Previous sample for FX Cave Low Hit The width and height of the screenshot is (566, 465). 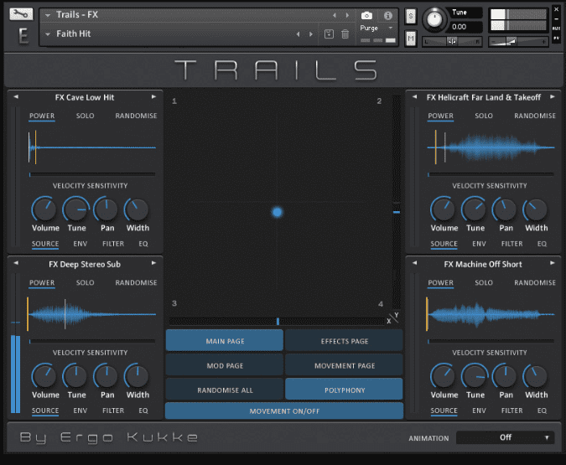(16, 96)
